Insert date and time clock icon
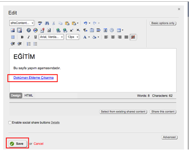The height and width of the screenshot is (152, 192). (112, 30)
